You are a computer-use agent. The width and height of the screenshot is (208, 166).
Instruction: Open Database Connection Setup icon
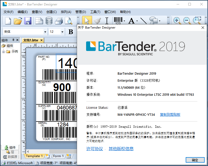[49, 21]
